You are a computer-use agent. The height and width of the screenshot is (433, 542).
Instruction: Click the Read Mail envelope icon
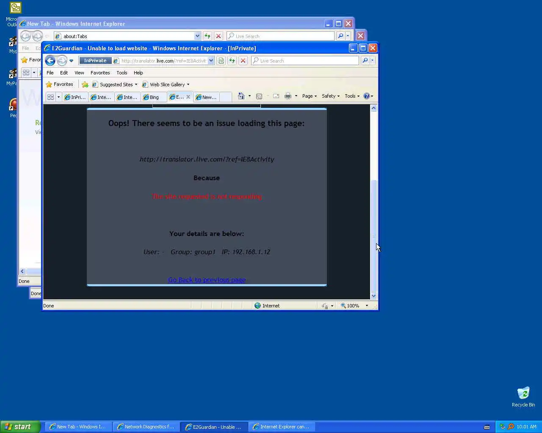coord(276,96)
